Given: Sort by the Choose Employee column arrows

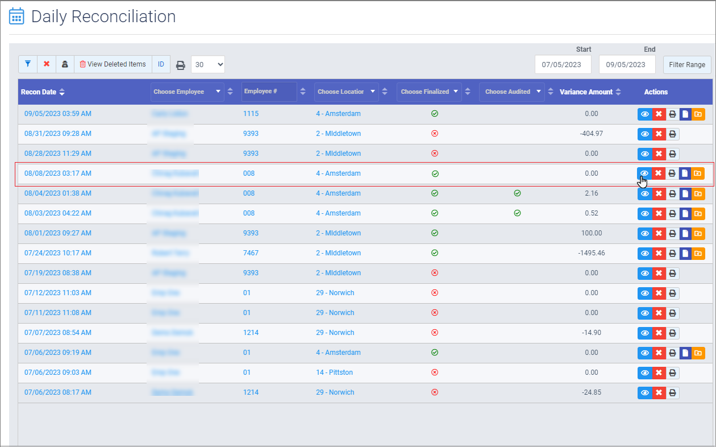Looking at the screenshot, I should [230, 92].
